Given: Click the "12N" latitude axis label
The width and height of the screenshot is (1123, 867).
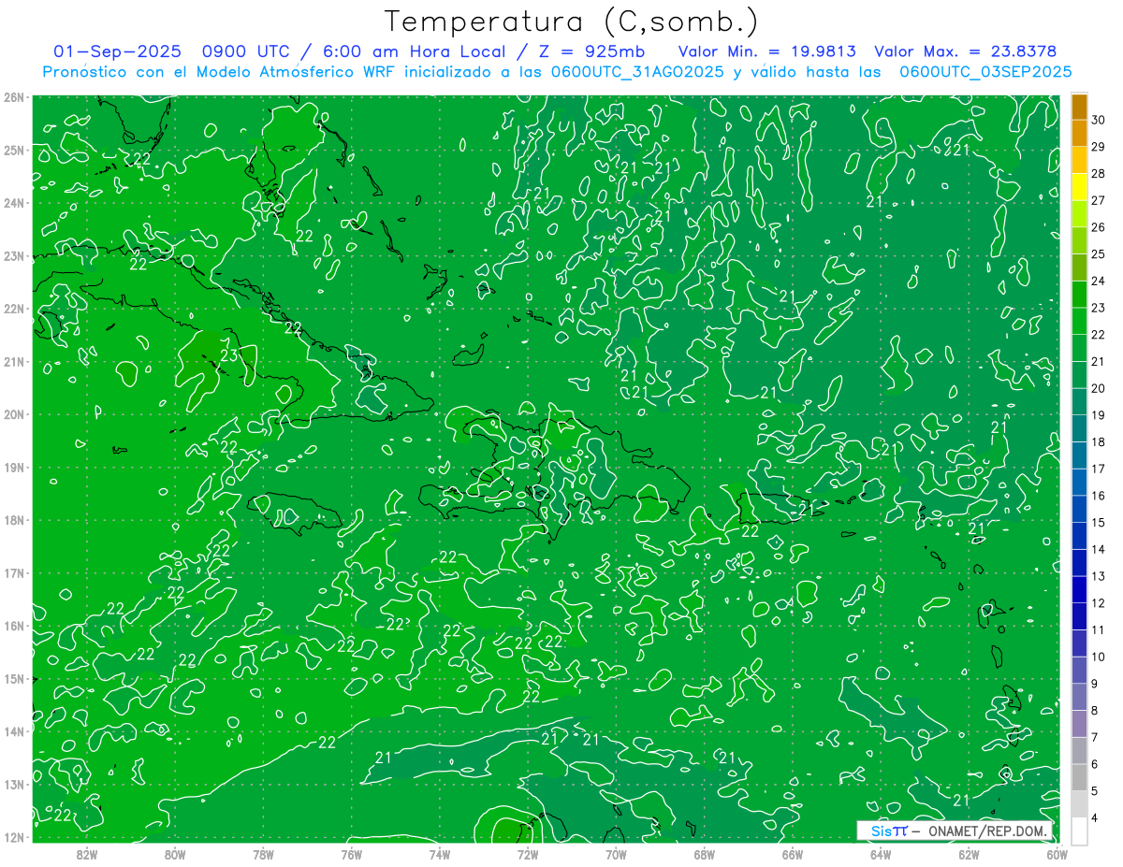Looking at the screenshot, I should click(x=14, y=837).
